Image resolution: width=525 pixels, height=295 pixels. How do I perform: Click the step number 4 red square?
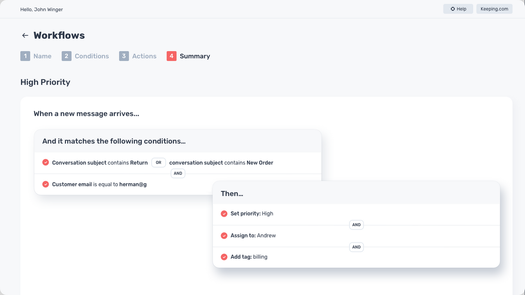[171, 56]
